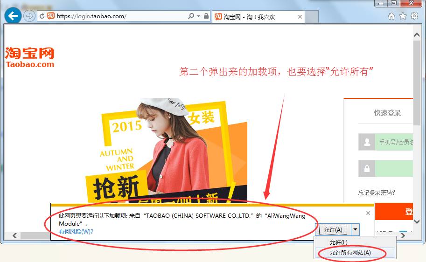This screenshot has height=262, width=426.
Task: Click the search magnifier in address bar
Action: click(x=191, y=16)
